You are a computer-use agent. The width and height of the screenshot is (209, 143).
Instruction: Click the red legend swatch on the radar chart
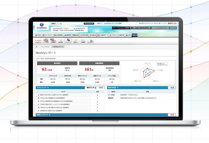(x=158, y=64)
